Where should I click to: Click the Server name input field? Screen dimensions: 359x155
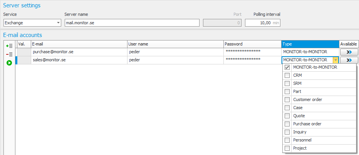pos(132,23)
